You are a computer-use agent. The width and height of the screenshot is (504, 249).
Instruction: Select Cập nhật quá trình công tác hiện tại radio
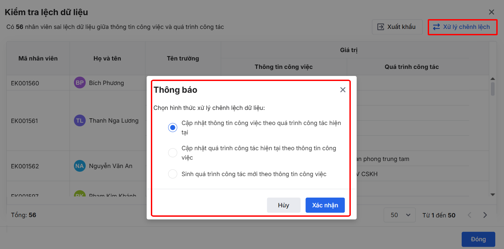173,153
